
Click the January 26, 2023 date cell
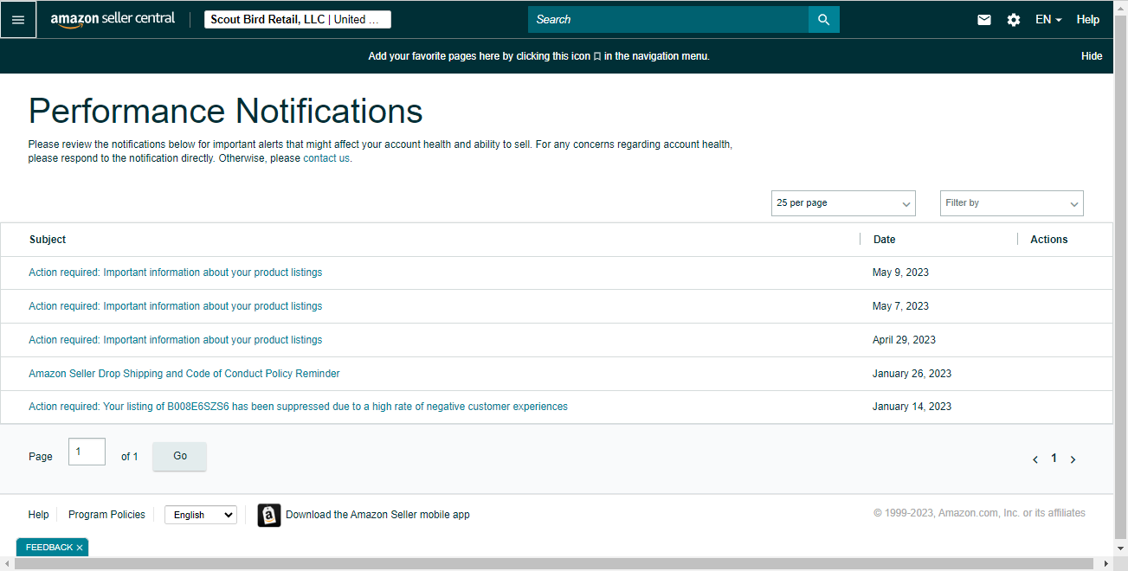[912, 374]
